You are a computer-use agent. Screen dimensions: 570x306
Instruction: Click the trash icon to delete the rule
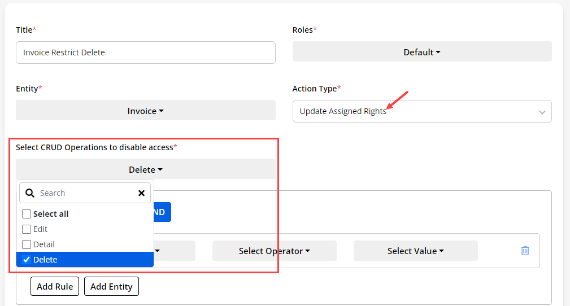525,251
